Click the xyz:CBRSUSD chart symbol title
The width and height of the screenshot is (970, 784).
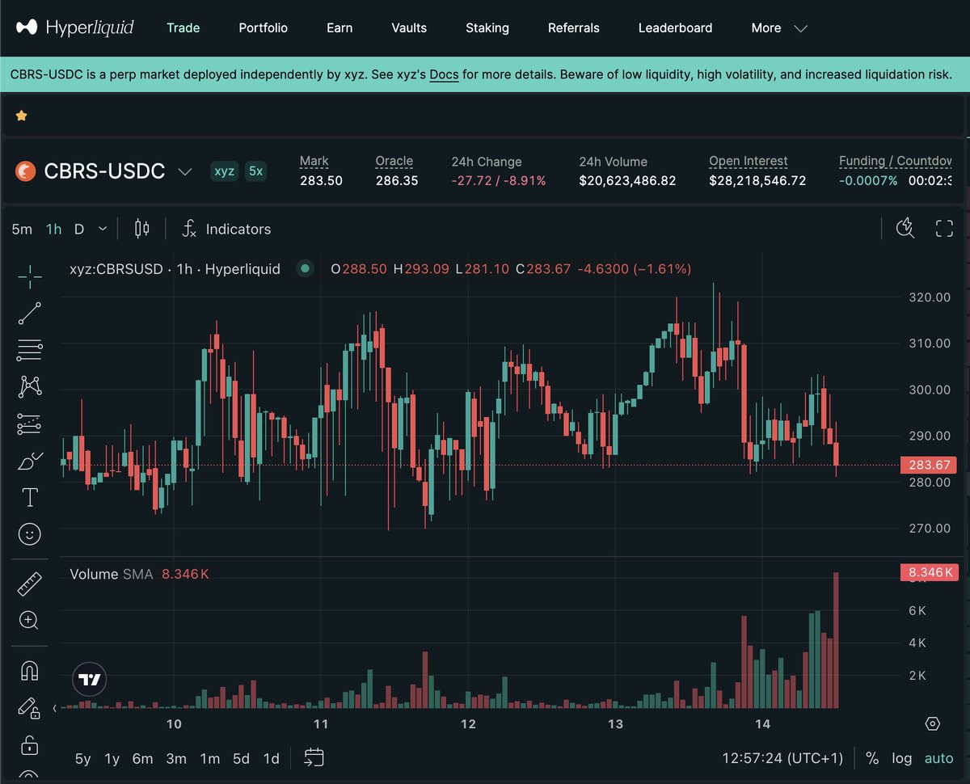(175, 268)
